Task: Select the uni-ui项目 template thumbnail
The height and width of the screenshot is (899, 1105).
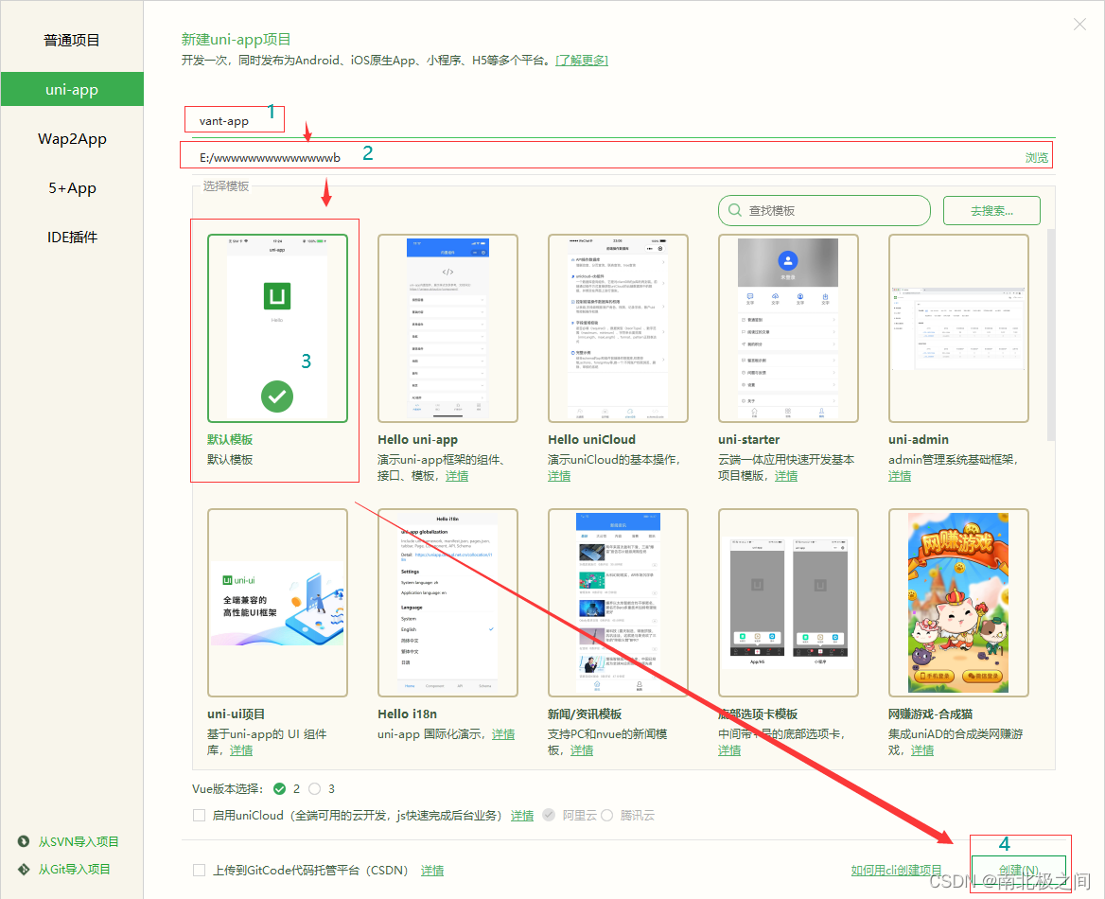Action: pyautogui.click(x=277, y=603)
